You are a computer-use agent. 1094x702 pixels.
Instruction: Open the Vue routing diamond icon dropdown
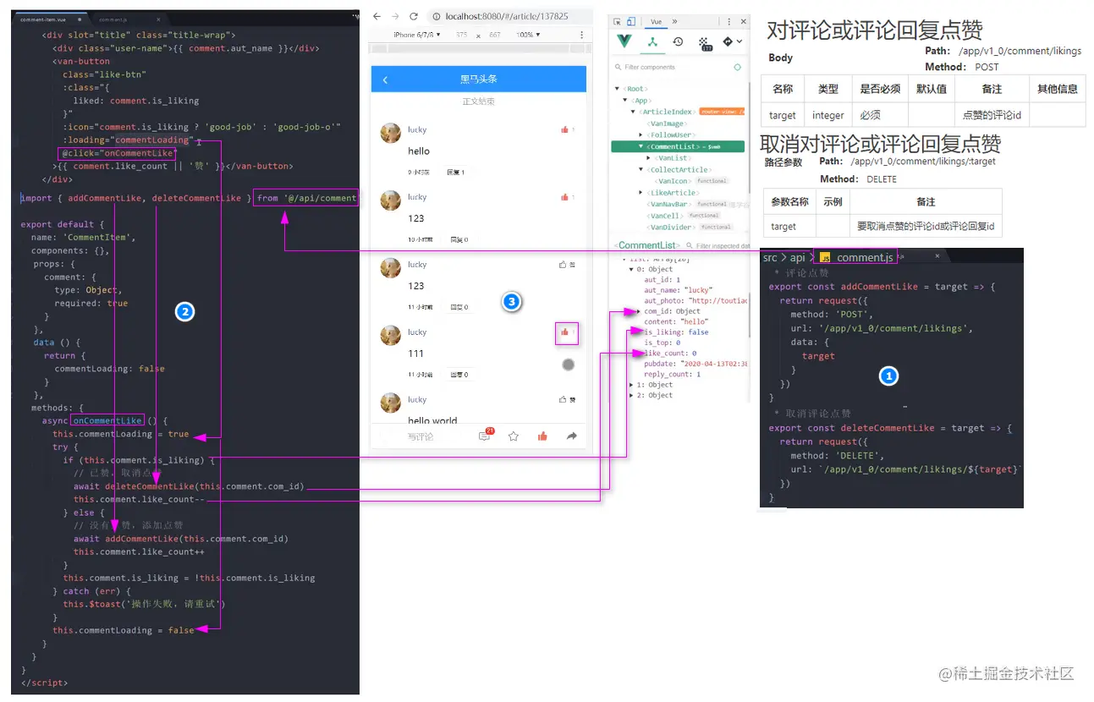tap(732, 41)
